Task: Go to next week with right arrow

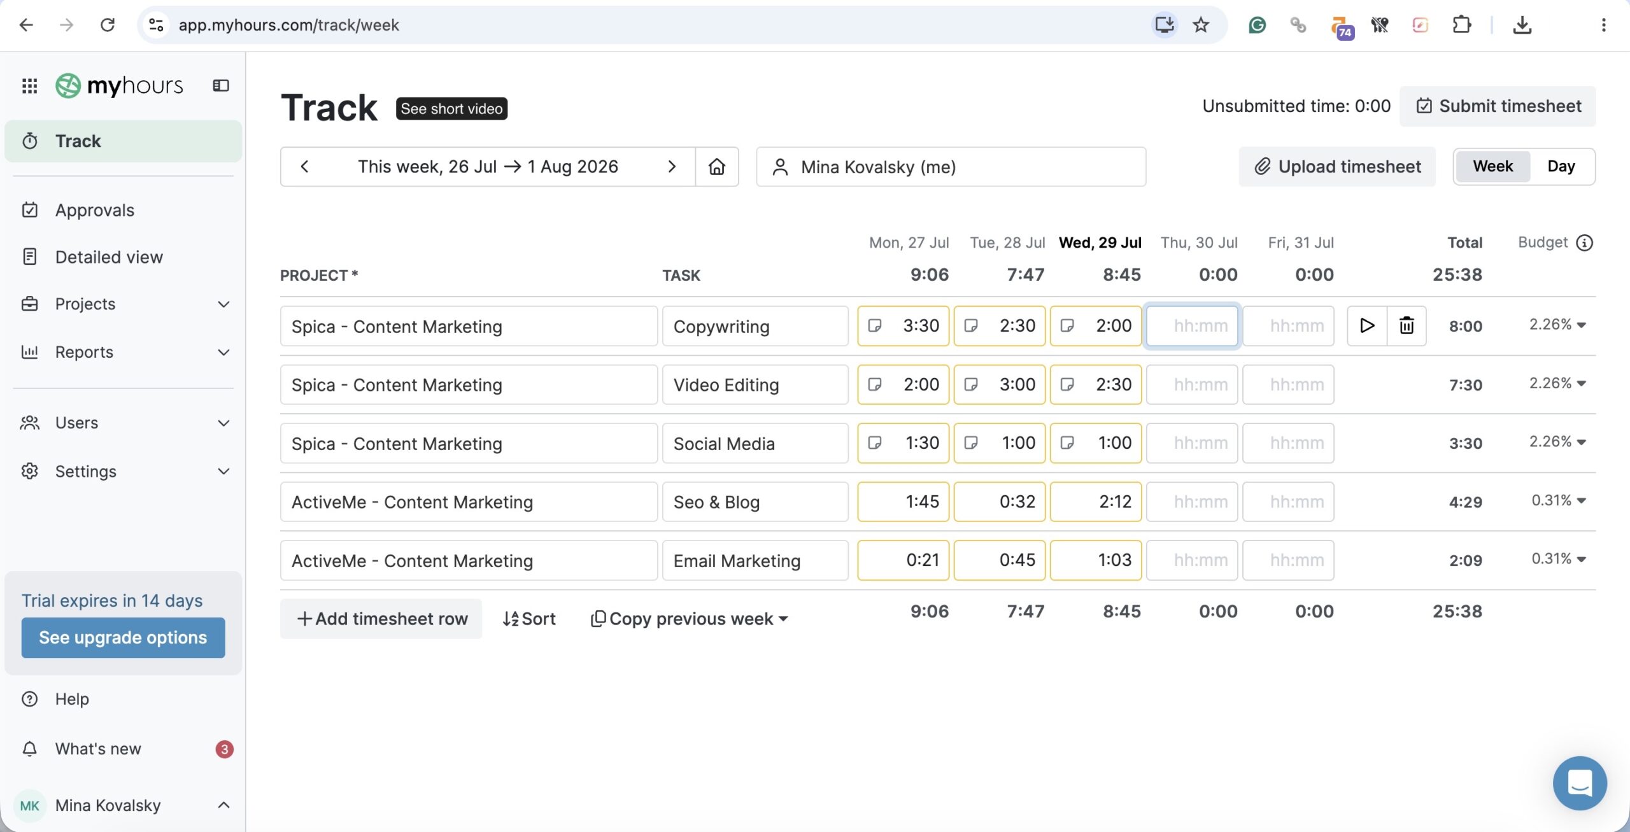Action: [x=672, y=167]
